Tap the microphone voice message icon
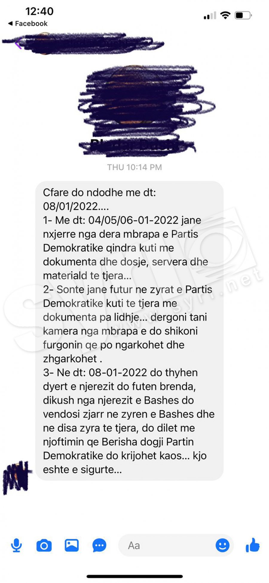Screen dimensions: 269x583 click(16, 545)
